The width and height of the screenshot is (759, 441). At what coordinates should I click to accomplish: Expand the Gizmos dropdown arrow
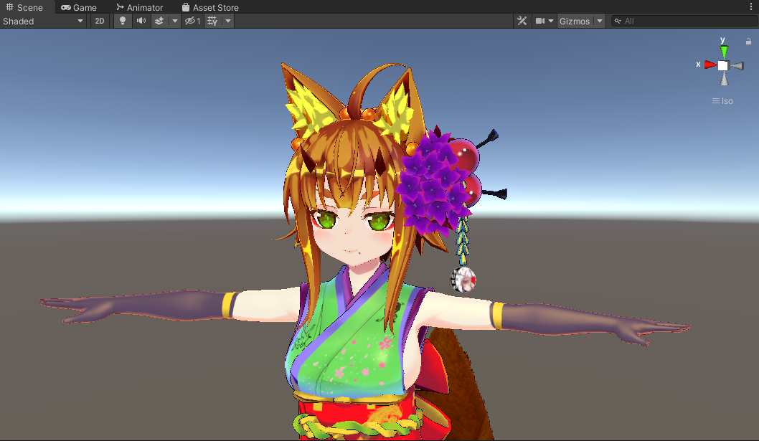(600, 21)
